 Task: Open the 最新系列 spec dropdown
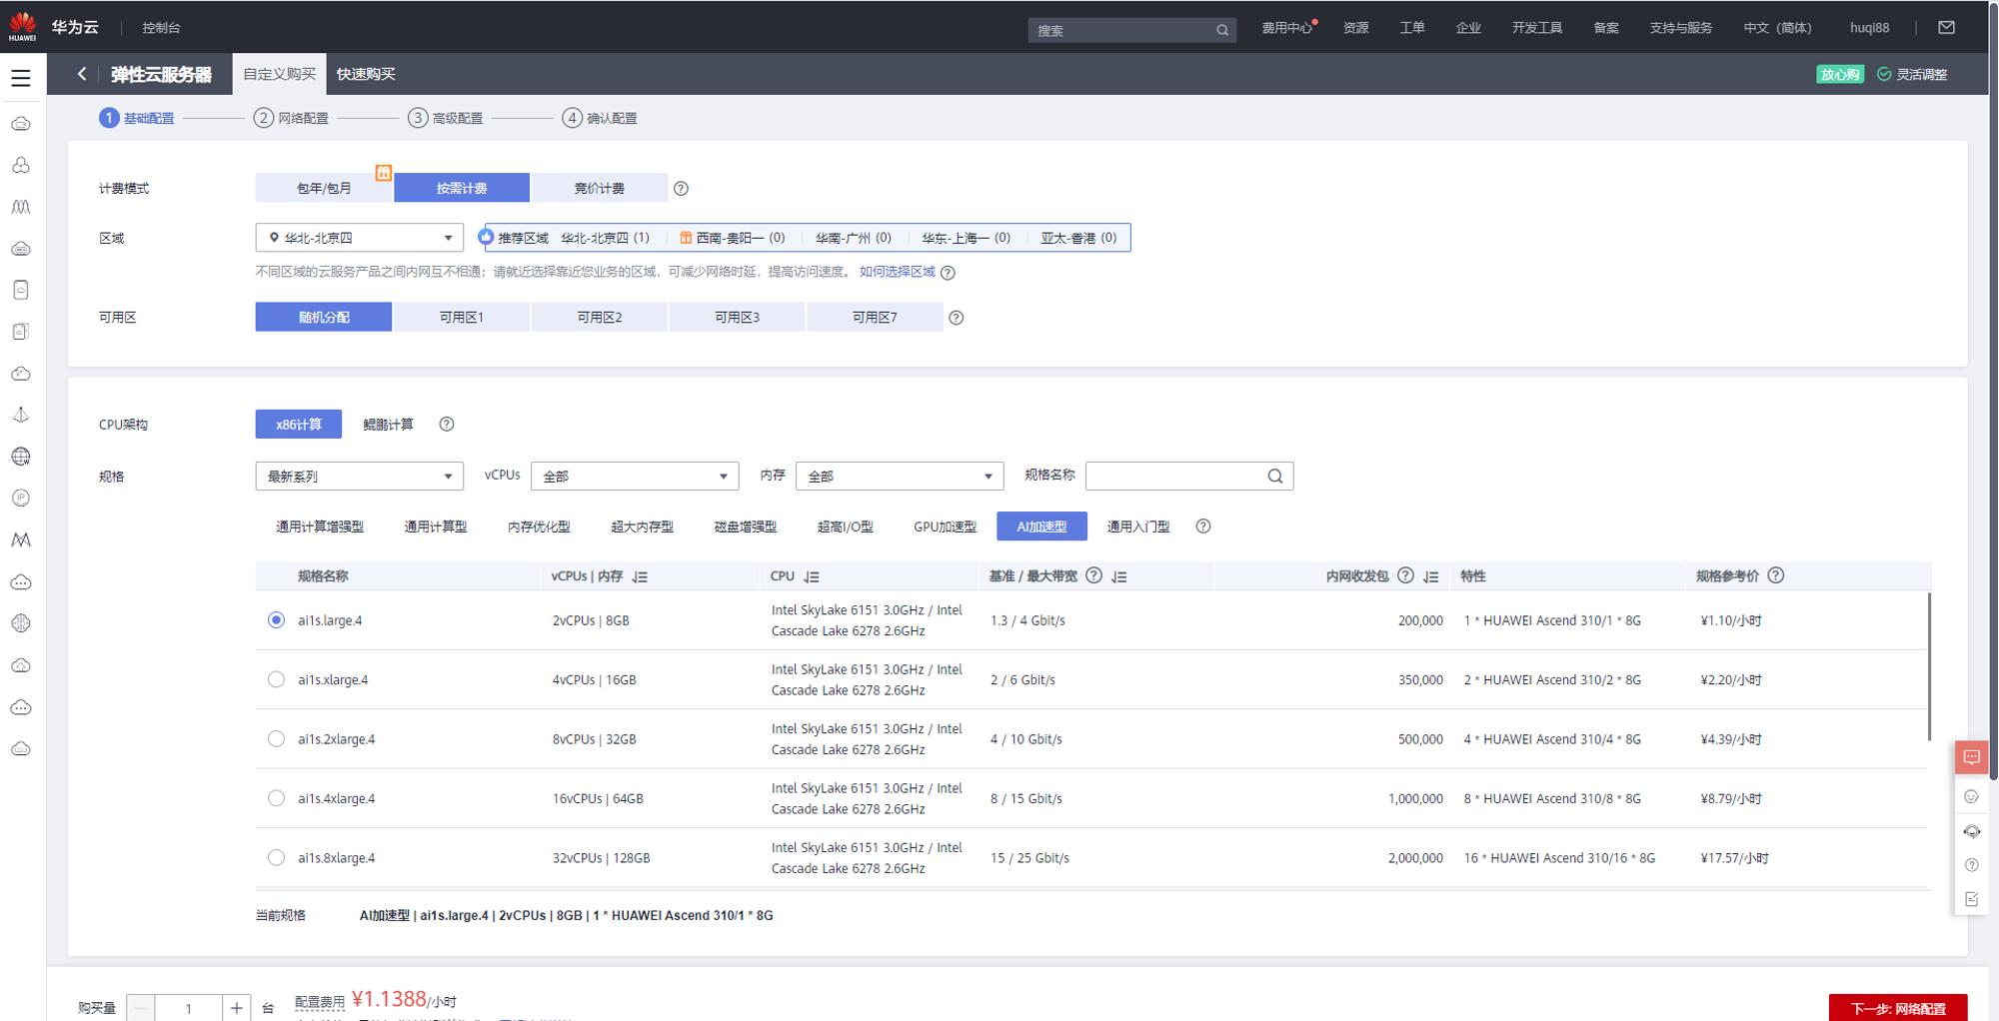click(360, 477)
